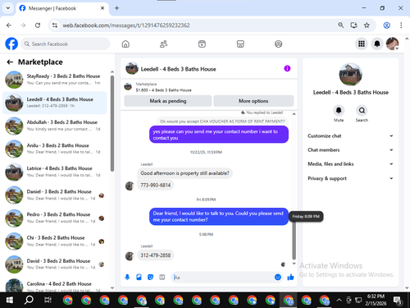
Task: Record a voice clip with microphone icon
Action: [127, 278]
